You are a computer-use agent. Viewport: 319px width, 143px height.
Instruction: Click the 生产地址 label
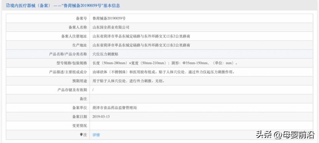coord(79,45)
